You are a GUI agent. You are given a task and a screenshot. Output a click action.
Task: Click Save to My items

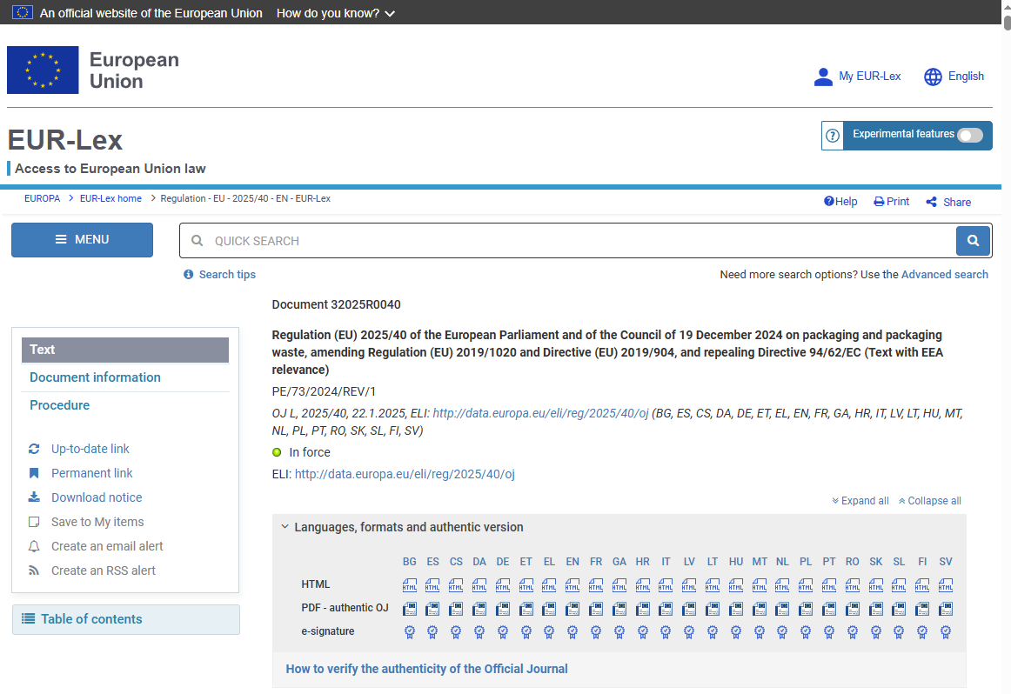pyautogui.click(x=86, y=522)
